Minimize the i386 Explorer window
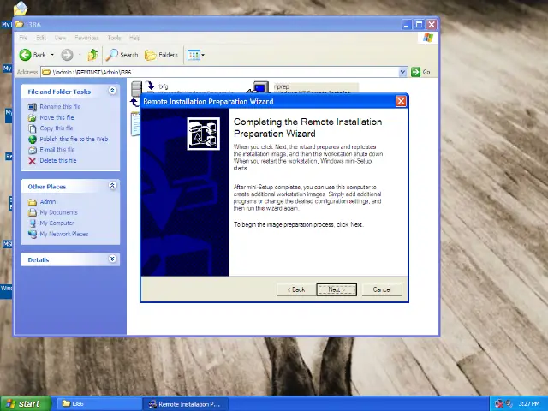 pyautogui.click(x=406, y=25)
